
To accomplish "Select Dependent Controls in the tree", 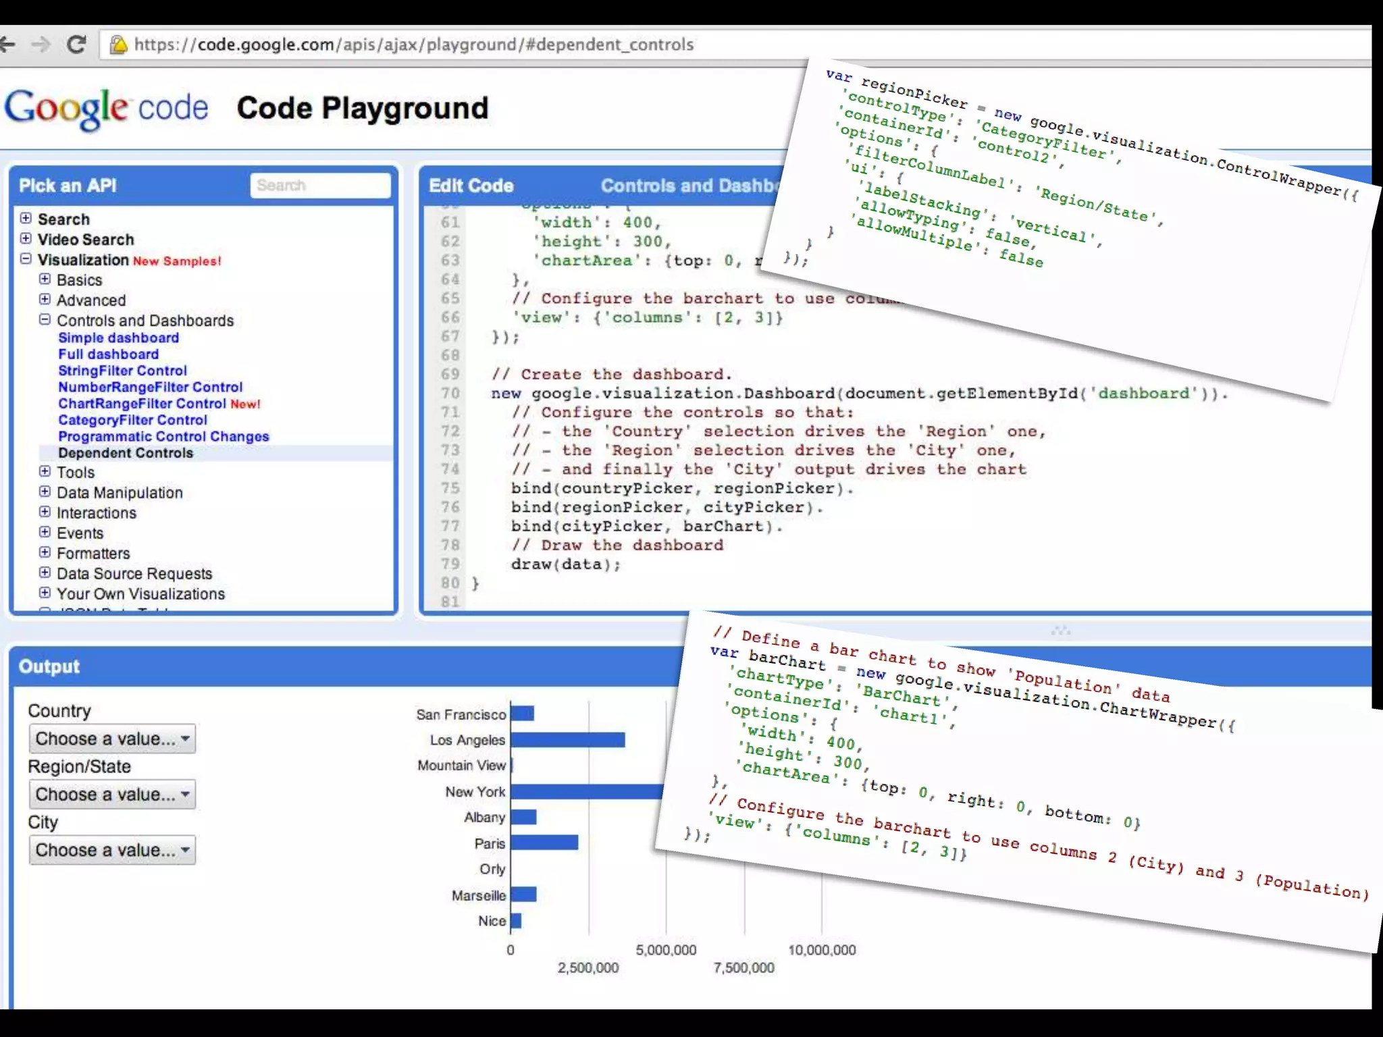I will [126, 453].
